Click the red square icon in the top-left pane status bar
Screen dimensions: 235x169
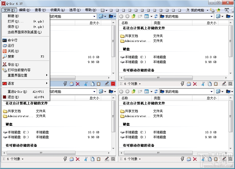click(113, 84)
